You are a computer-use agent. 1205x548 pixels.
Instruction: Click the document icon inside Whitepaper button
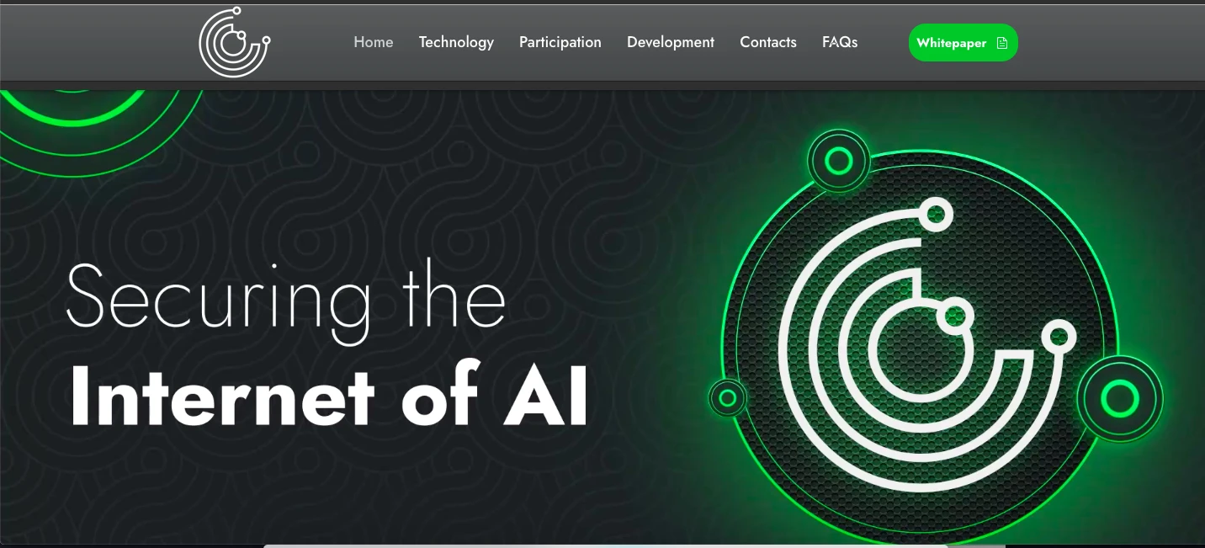[x=1002, y=43]
